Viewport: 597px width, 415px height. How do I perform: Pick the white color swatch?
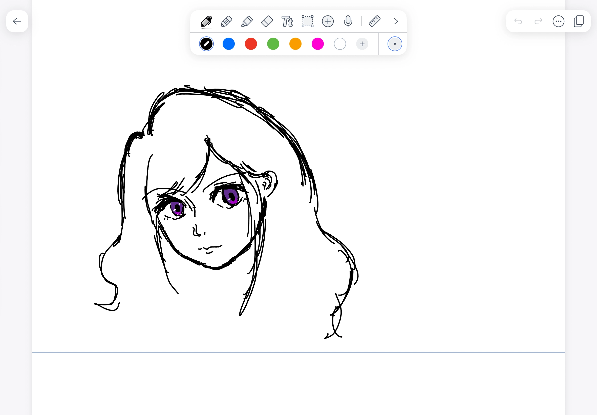click(340, 44)
